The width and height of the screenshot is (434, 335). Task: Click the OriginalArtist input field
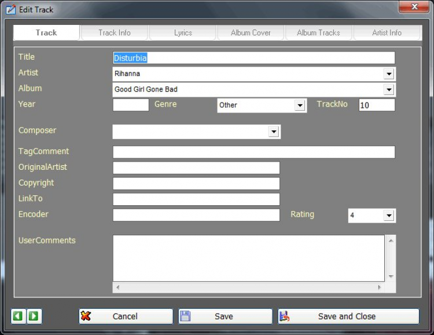(196, 167)
